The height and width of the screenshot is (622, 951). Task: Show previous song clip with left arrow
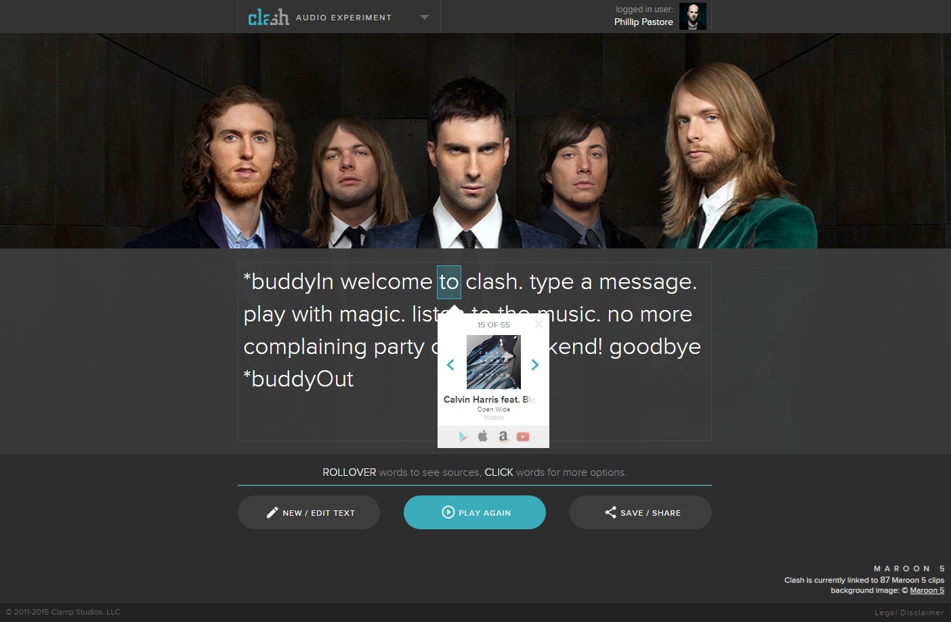coord(450,365)
